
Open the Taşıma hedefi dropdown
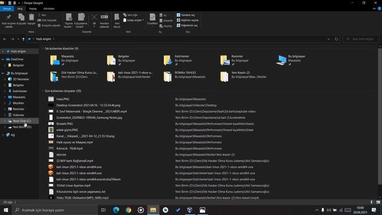pos(69,20)
